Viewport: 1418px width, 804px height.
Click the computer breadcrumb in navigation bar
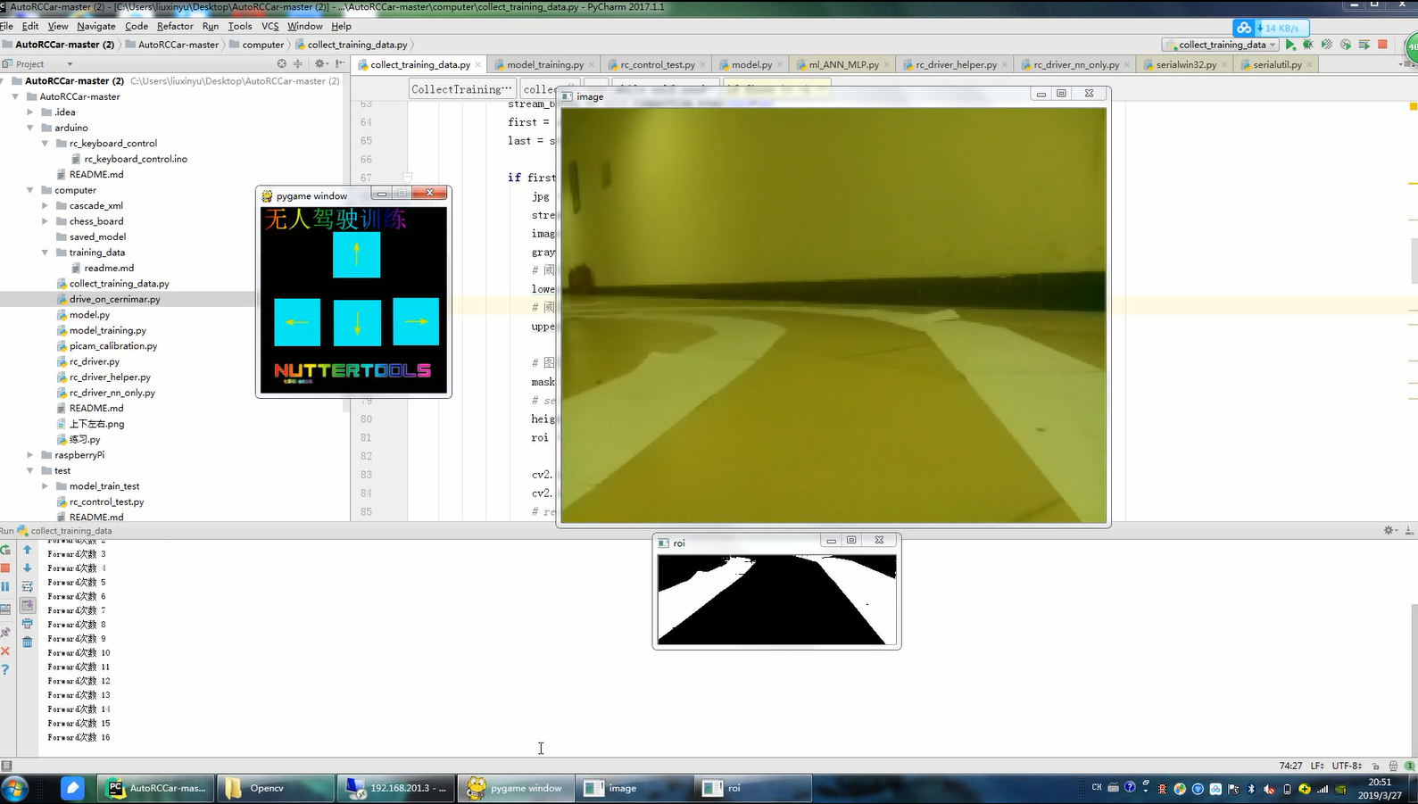(x=263, y=45)
